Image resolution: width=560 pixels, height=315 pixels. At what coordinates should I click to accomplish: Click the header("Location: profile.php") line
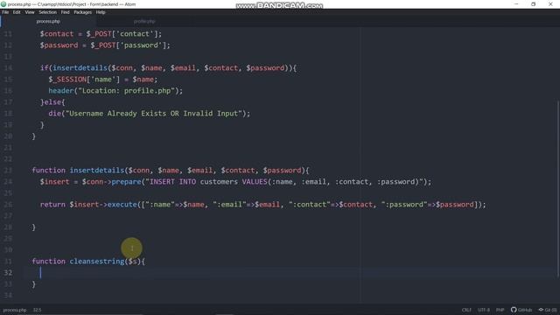click(115, 91)
